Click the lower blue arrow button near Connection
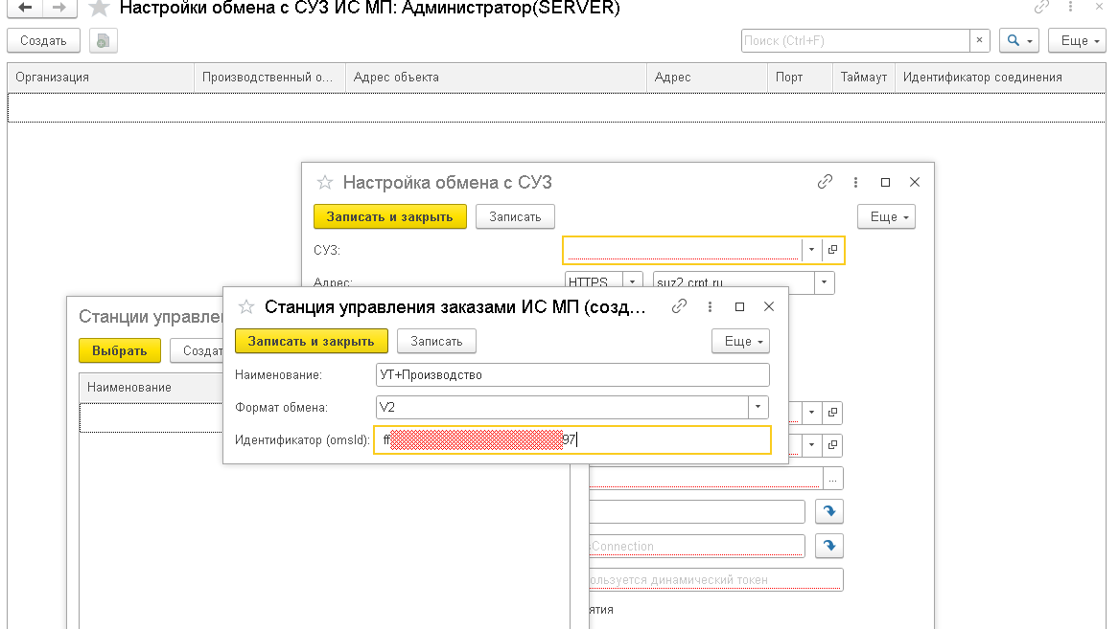 [x=828, y=546]
